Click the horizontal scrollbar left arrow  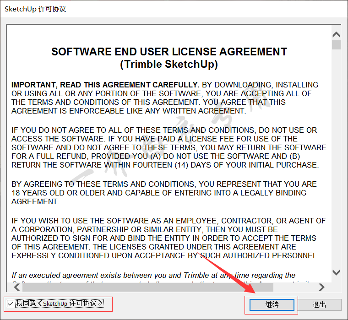click(x=16, y=287)
